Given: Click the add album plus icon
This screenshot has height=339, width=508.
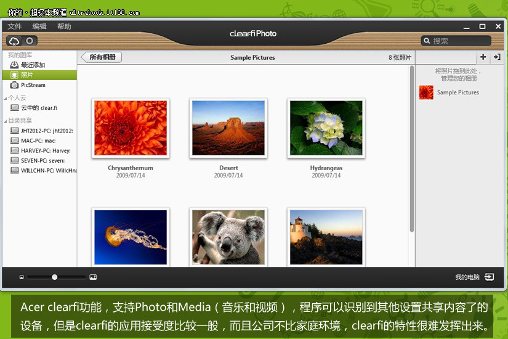Looking at the screenshot, I should 483,57.
